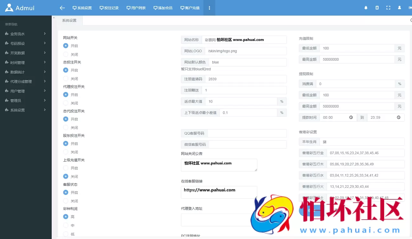
Task: Open the 账户充值 top menu item
Action: (x=190, y=8)
